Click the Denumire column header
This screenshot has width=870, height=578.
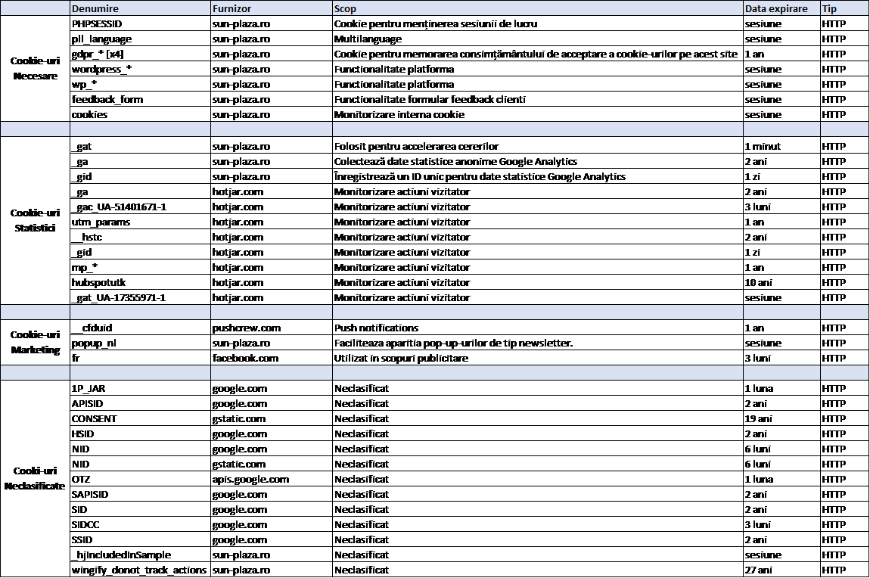click(x=141, y=8)
